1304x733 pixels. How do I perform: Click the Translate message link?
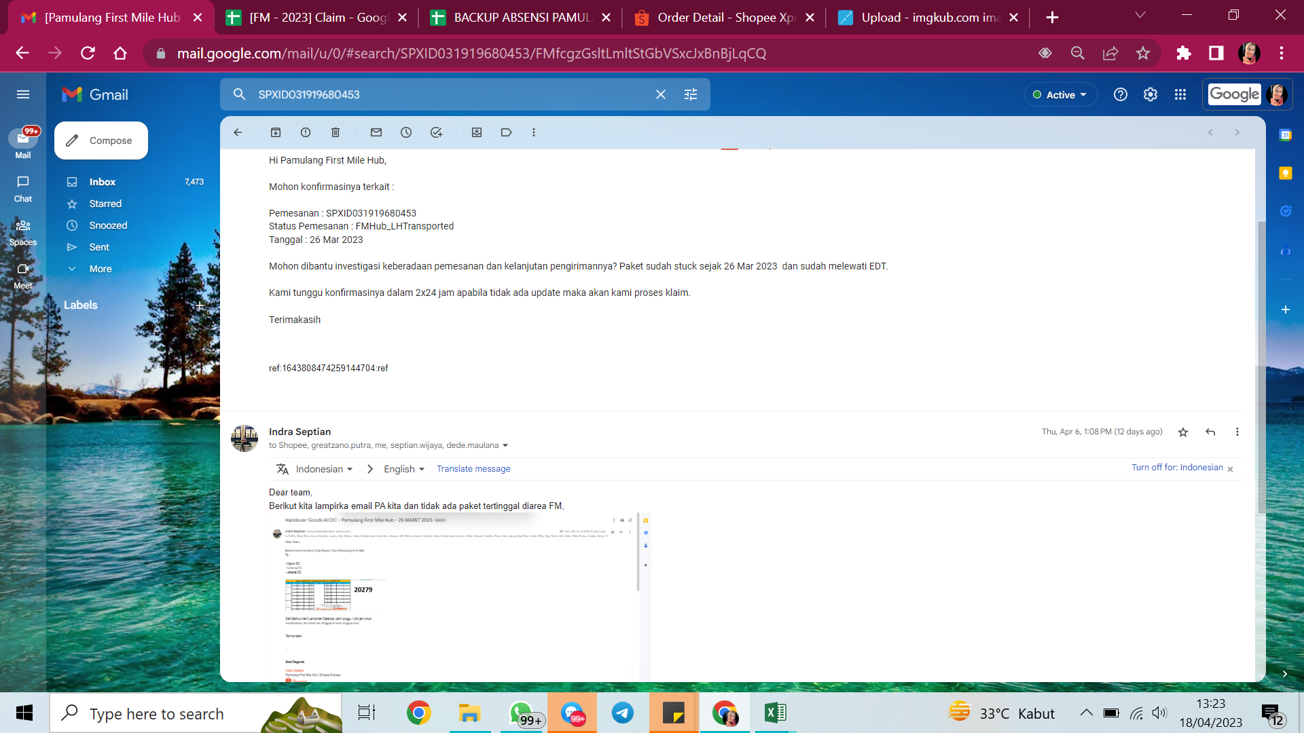point(473,469)
